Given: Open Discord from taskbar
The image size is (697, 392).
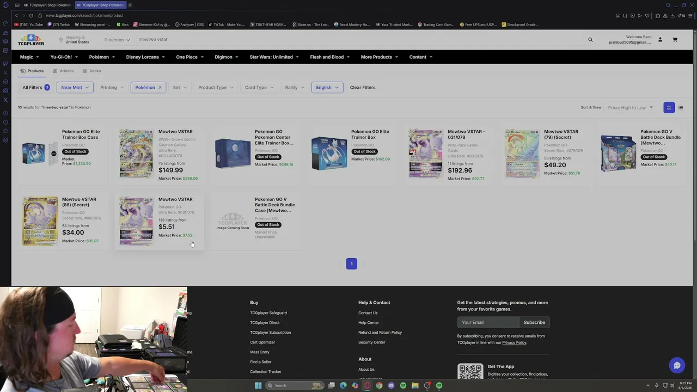Looking at the screenshot, I should coord(391,385).
